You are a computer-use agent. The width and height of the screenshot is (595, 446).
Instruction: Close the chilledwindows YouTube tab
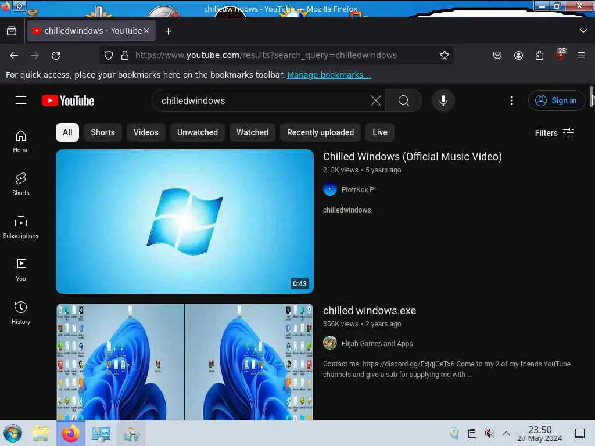pos(146,31)
